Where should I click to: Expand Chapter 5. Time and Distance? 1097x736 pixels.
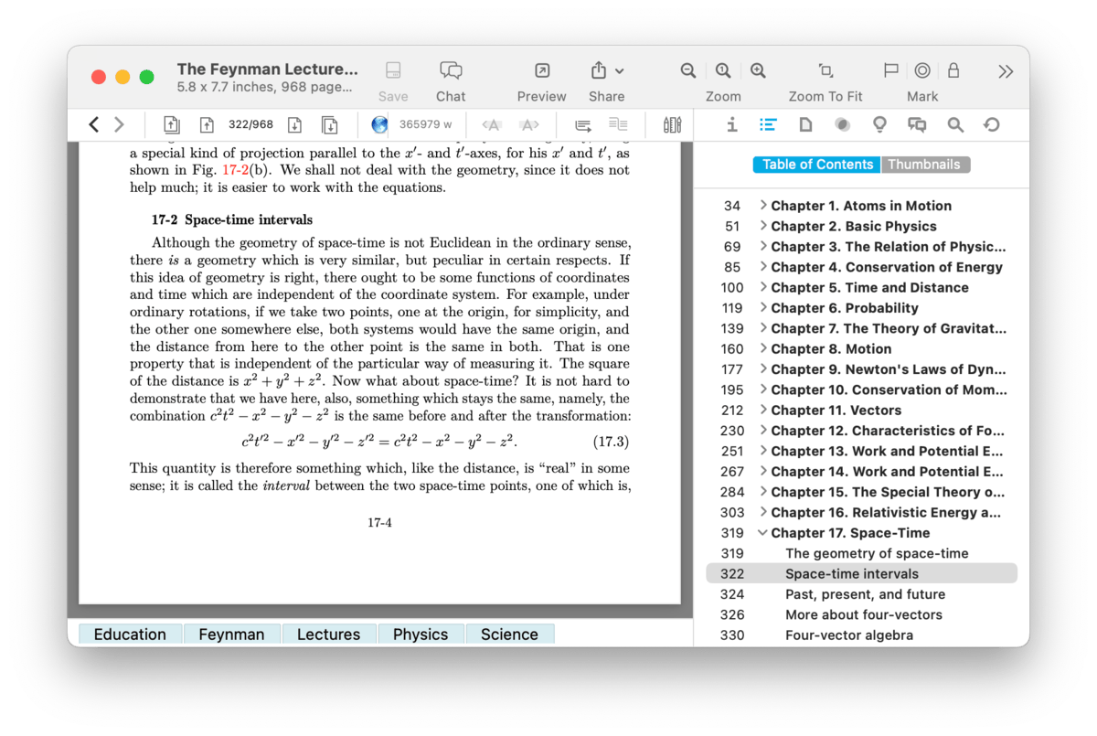[762, 287]
